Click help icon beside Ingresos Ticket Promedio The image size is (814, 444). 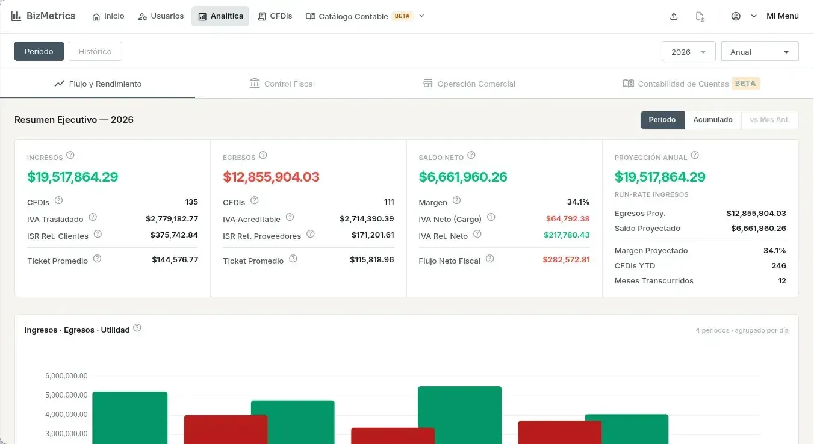pos(97,259)
